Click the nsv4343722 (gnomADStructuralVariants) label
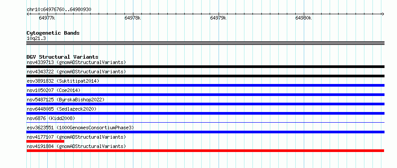 76,72
